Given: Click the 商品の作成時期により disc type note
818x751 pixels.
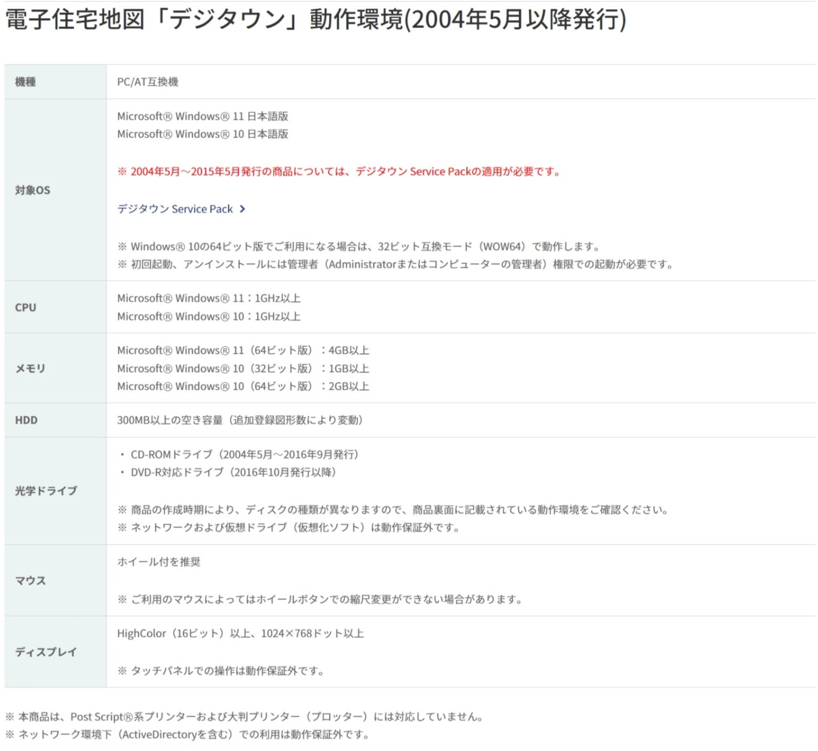Looking at the screenshot, I should tap(393, 510).
